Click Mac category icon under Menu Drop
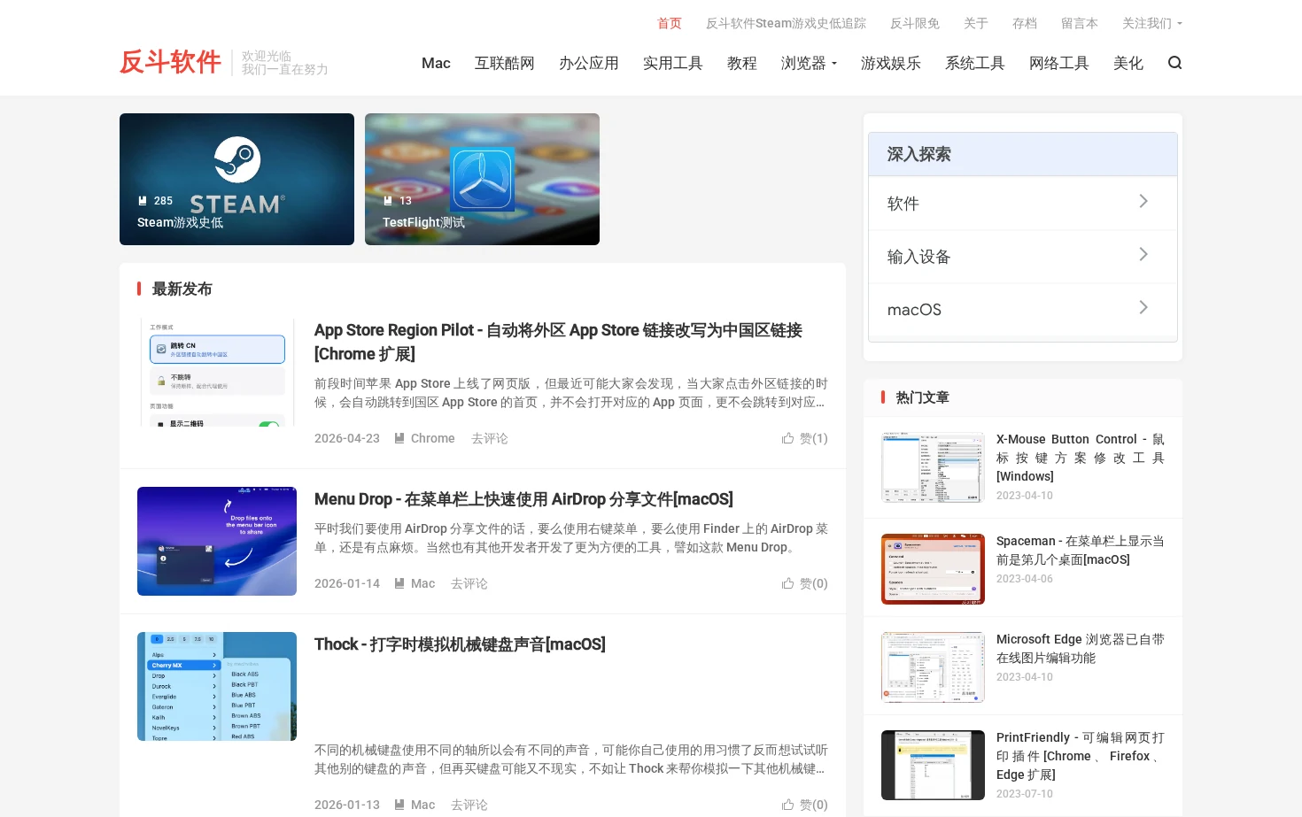The height and width of the screenshot is (817, 1302). pyautogui.click(x=399, y=583)
